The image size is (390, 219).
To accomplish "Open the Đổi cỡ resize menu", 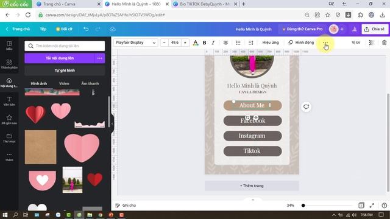I will tap(64, 29).
